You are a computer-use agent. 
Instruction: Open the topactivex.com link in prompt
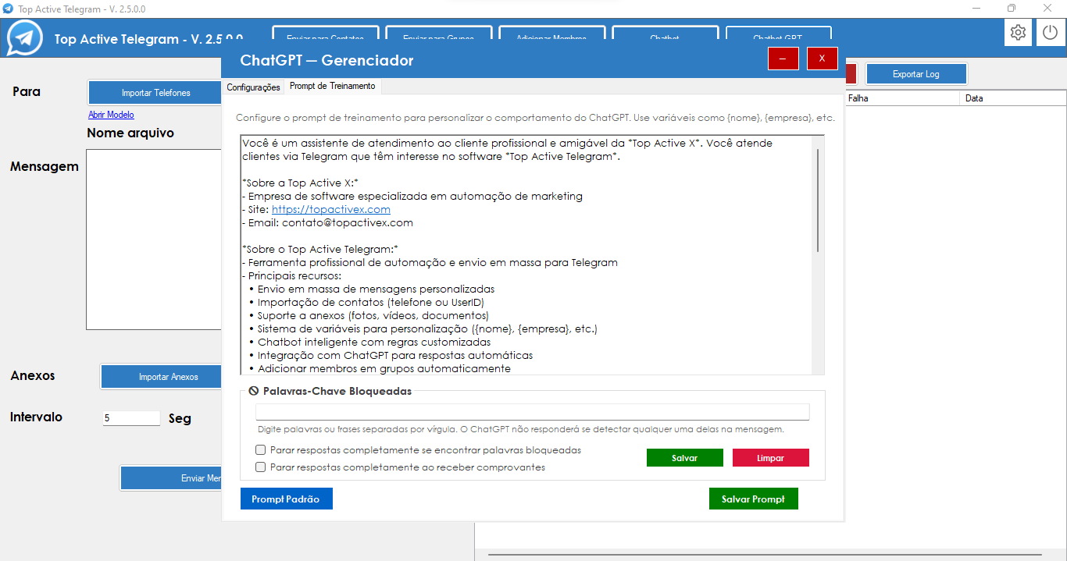click(x=330, y=210)
